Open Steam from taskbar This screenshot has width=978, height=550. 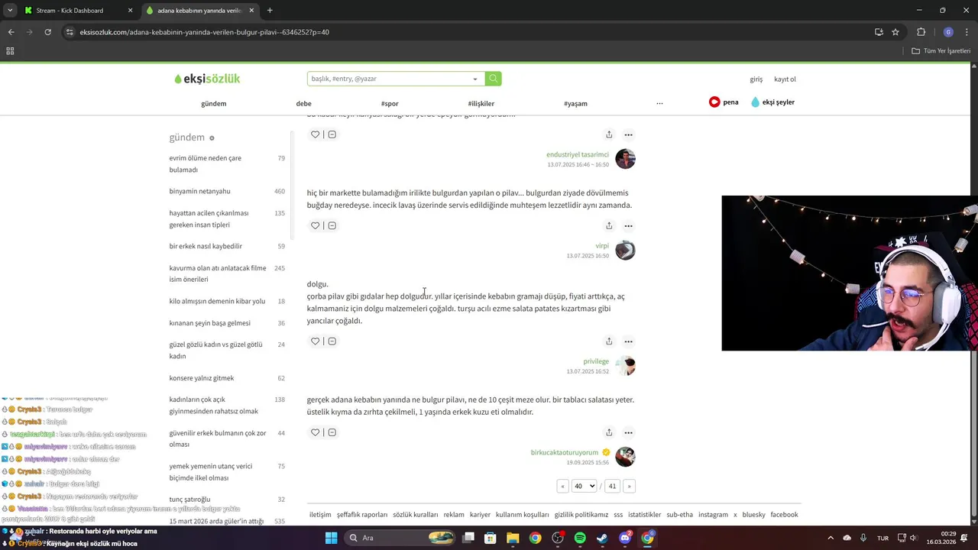pyautogui.click(x=602, y=538)
